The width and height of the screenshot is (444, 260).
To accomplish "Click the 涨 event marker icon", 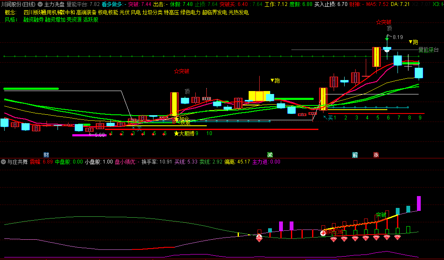I will click(376, 155).
